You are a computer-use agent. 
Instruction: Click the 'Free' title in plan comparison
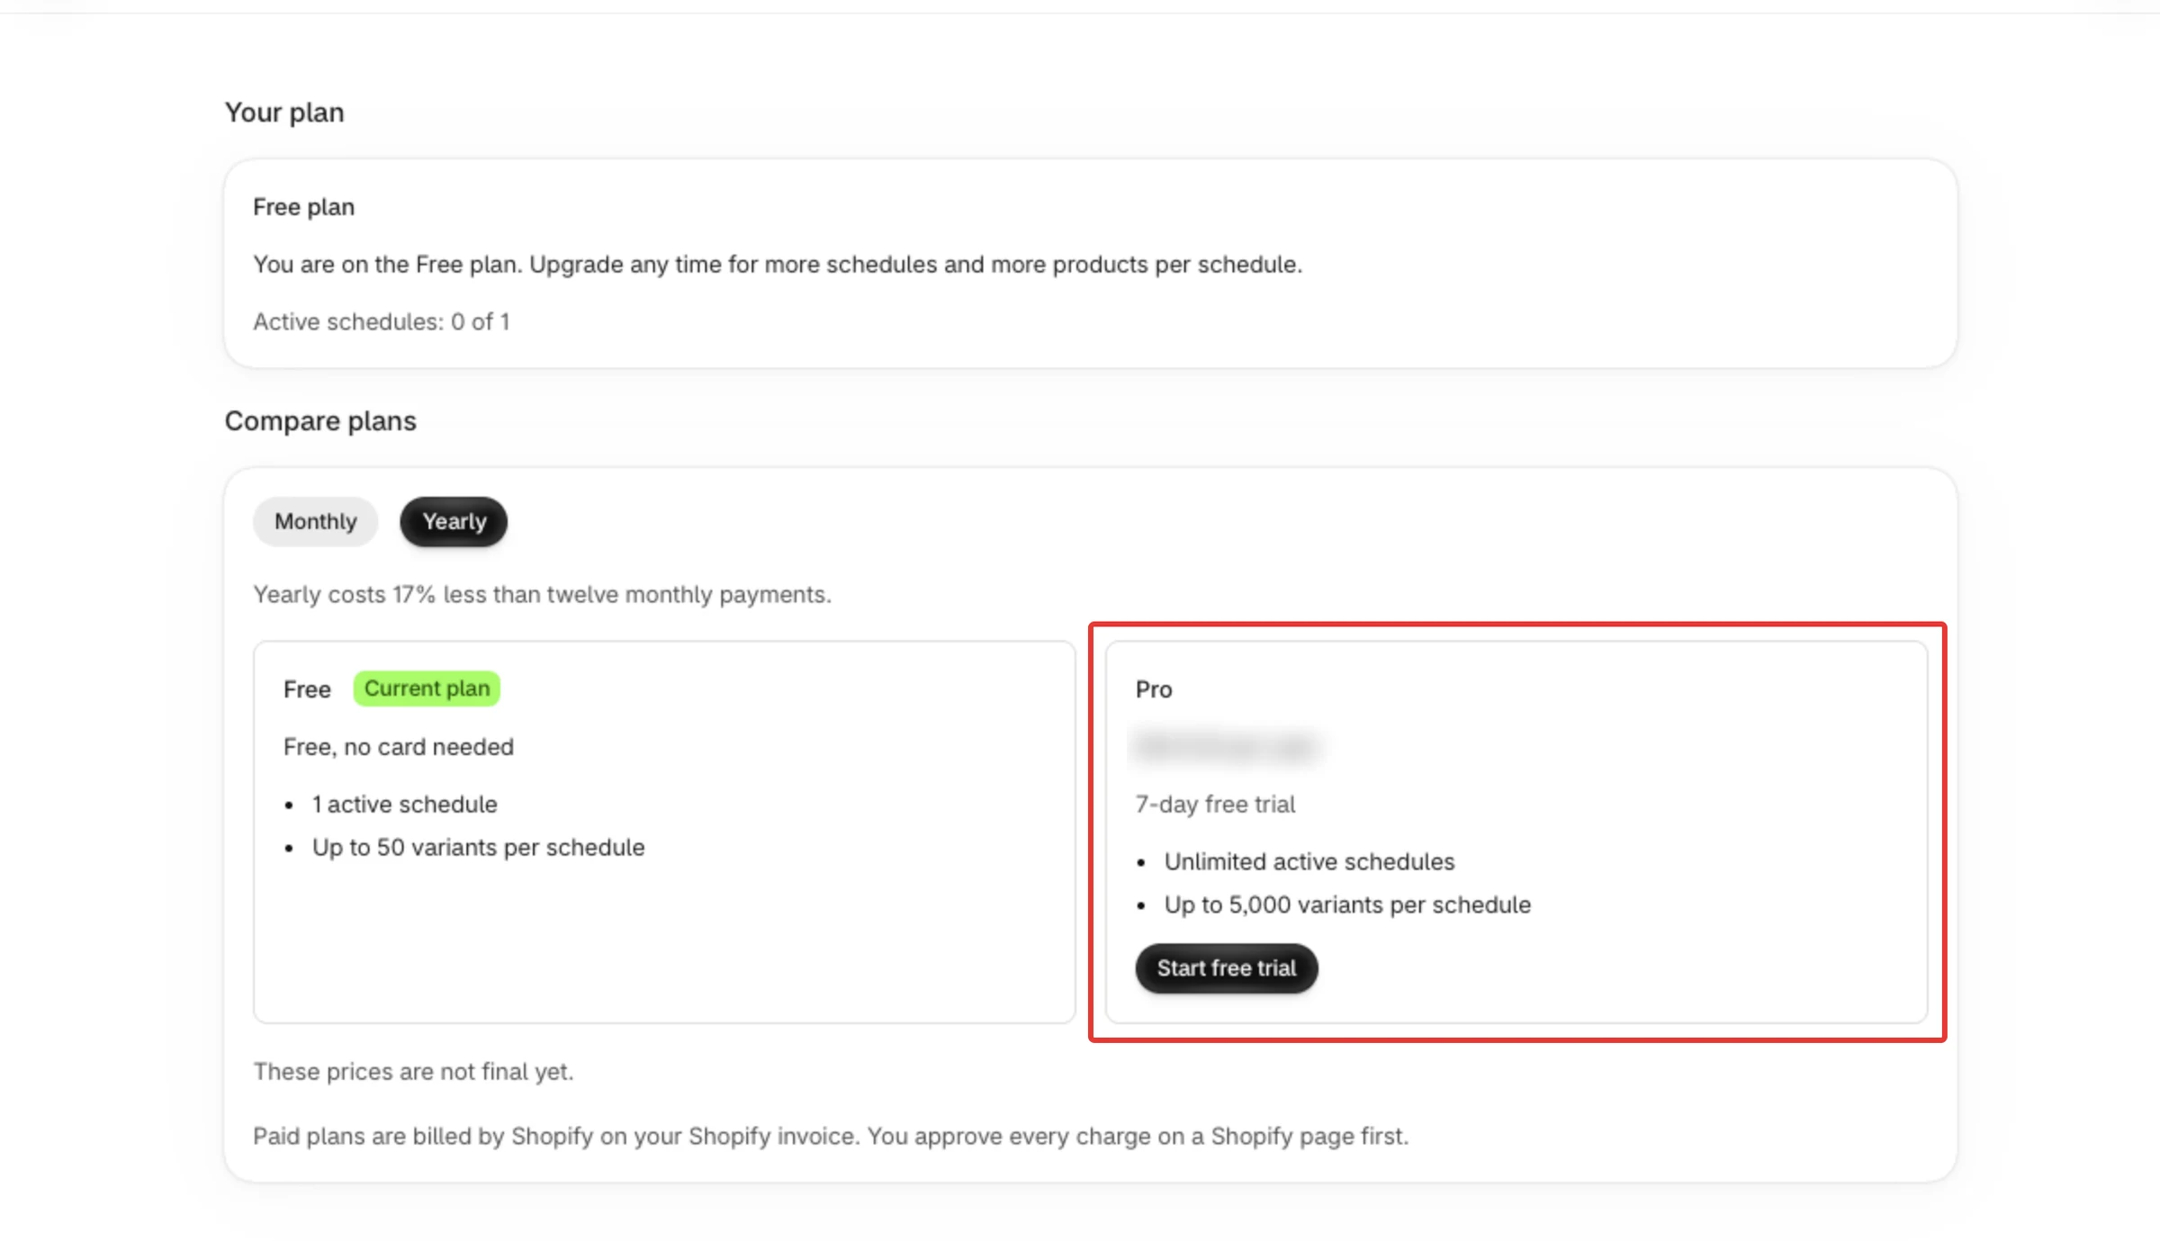(x=307, y=689)
